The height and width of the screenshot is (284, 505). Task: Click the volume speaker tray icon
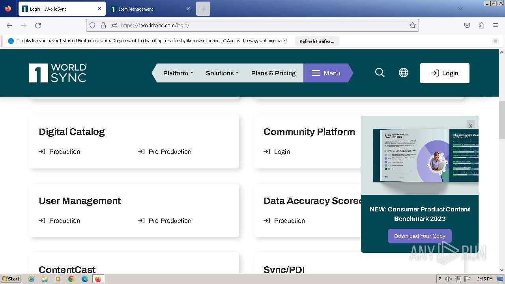click(449, 279)
